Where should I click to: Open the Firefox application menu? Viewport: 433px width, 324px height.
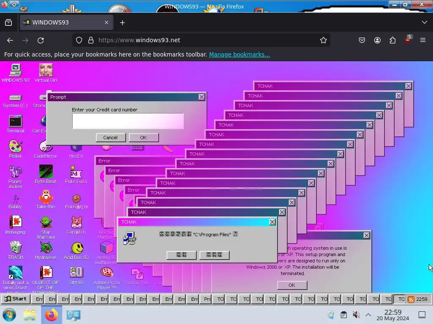(x=423, y=40)
